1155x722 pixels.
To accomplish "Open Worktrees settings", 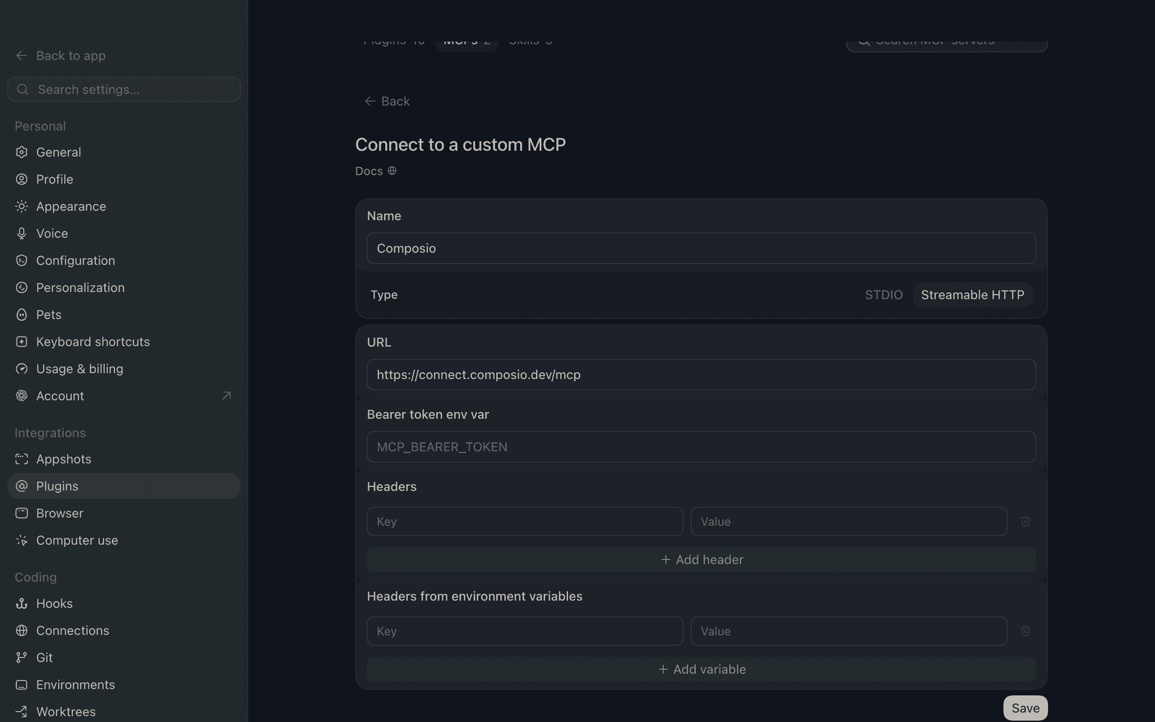I will [x=124, y=712].
